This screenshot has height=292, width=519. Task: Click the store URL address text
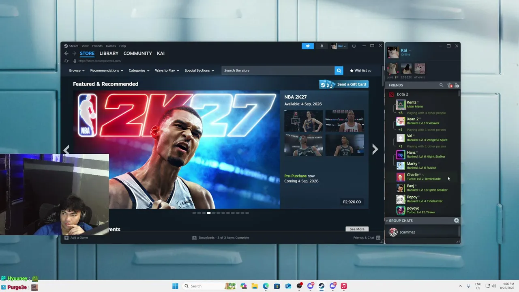(x=100, y=61)
